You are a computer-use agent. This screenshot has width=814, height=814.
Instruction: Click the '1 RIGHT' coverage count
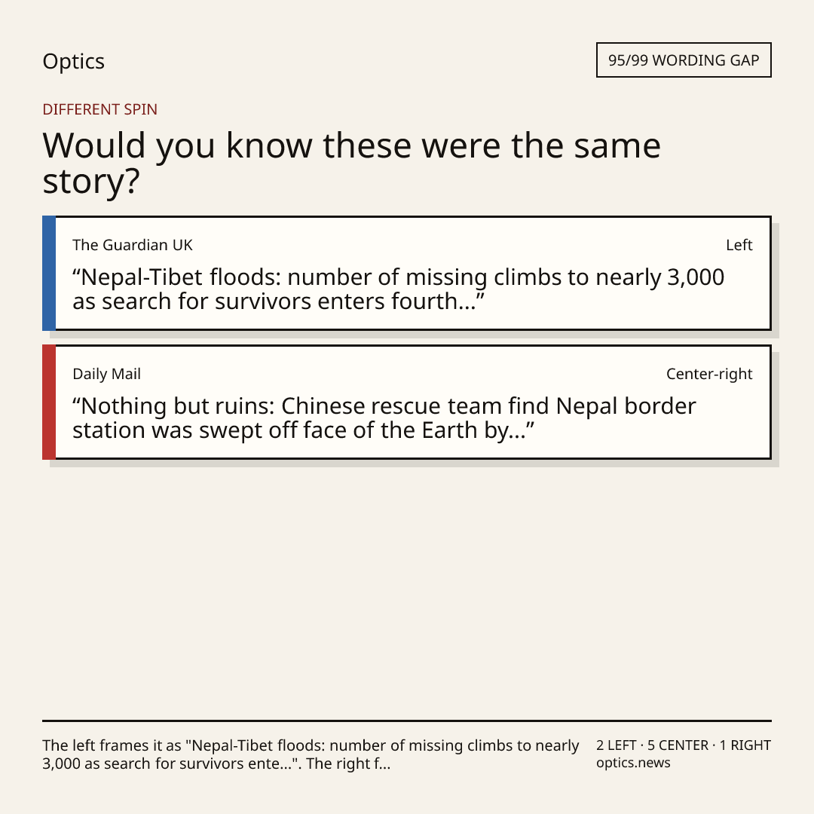tap(745, 745)
